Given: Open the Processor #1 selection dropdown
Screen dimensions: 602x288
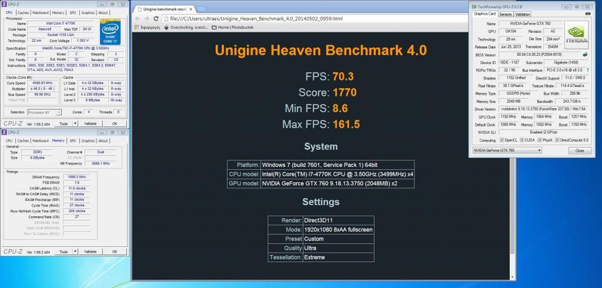Looking at the screenshot, I should [x=44, y=112].
